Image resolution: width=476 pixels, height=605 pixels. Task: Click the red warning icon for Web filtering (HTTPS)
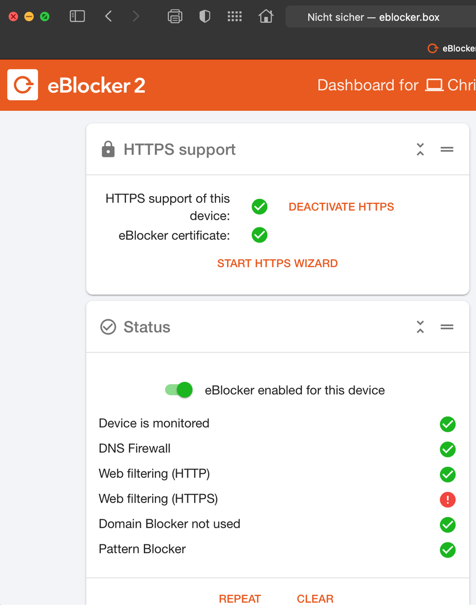click(x=447, y=500)
